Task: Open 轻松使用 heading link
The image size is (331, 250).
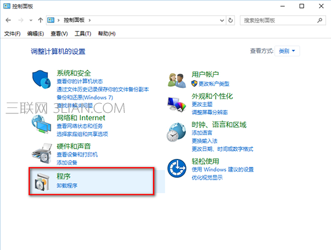Action: pos(205,161)
